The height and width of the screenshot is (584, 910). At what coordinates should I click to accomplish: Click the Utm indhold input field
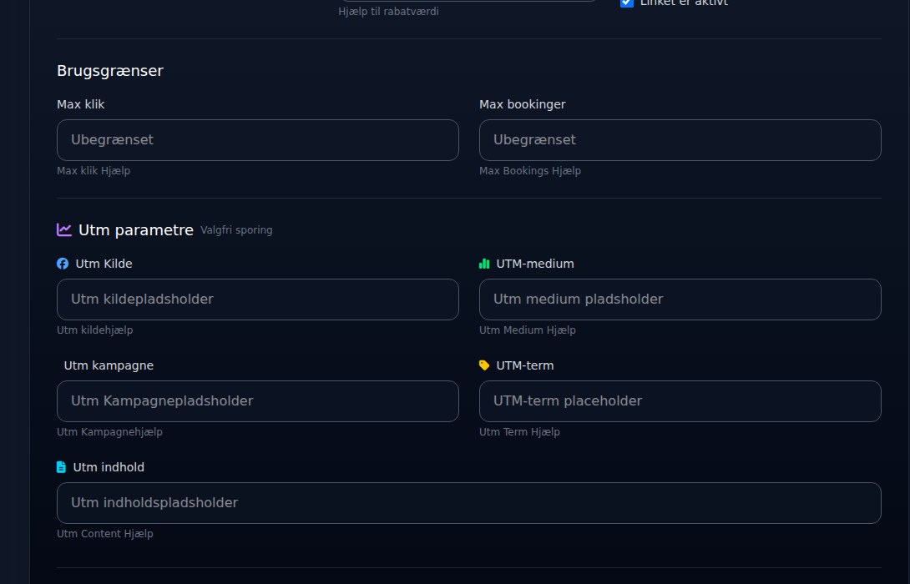469,503
